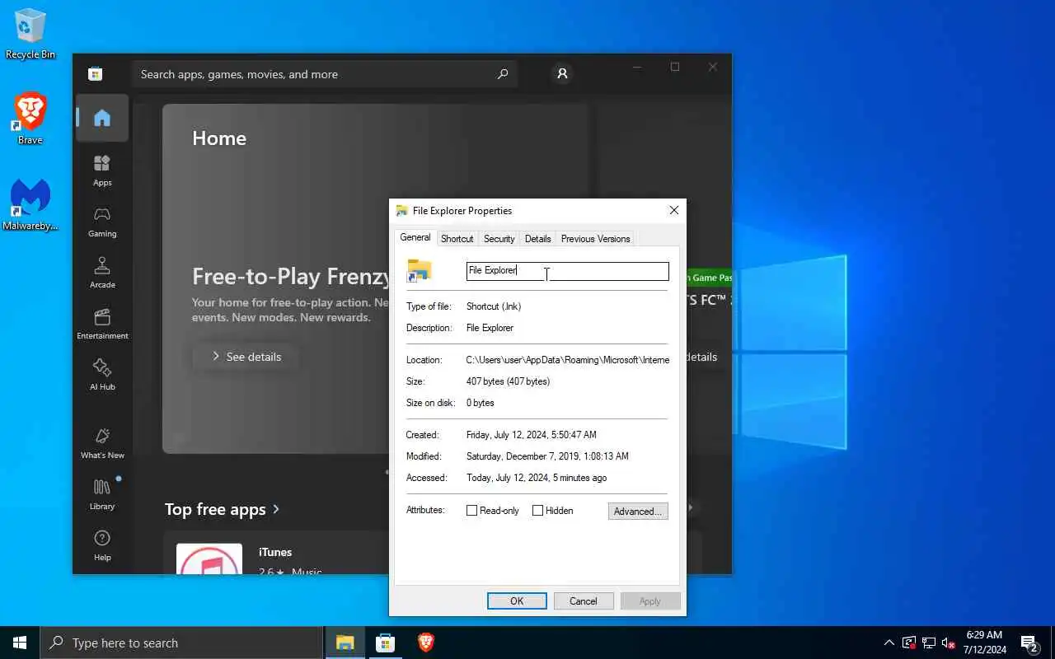Open Help in the Store sidebar

click(x=102, y=545)
